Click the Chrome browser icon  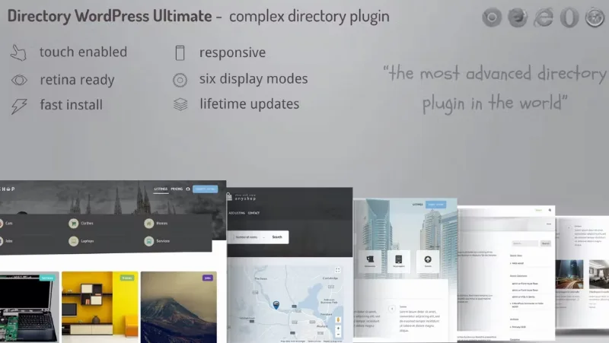(x=492, y=17)
